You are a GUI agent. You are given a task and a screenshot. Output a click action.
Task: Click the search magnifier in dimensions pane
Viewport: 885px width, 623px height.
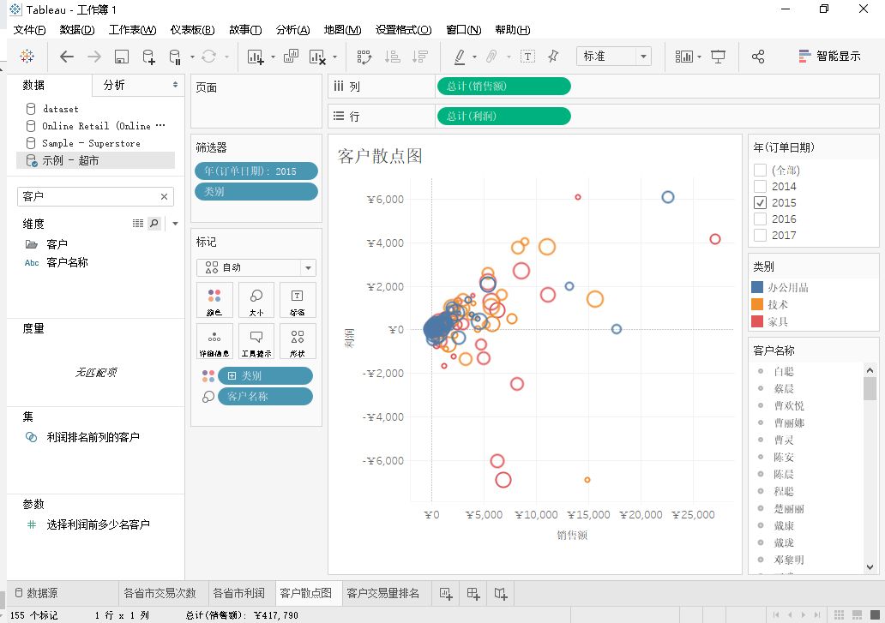click(x=154, y=224)
